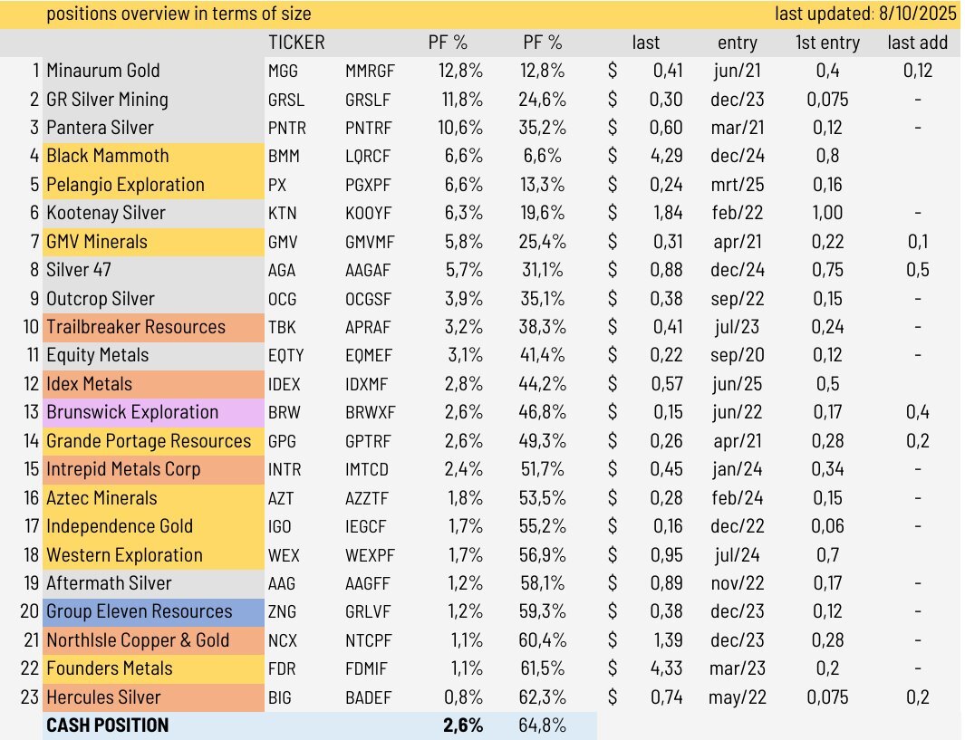Select the PNTRF ticker cell
The height and width of the screenshot is (740, 965).
[370, 128]
